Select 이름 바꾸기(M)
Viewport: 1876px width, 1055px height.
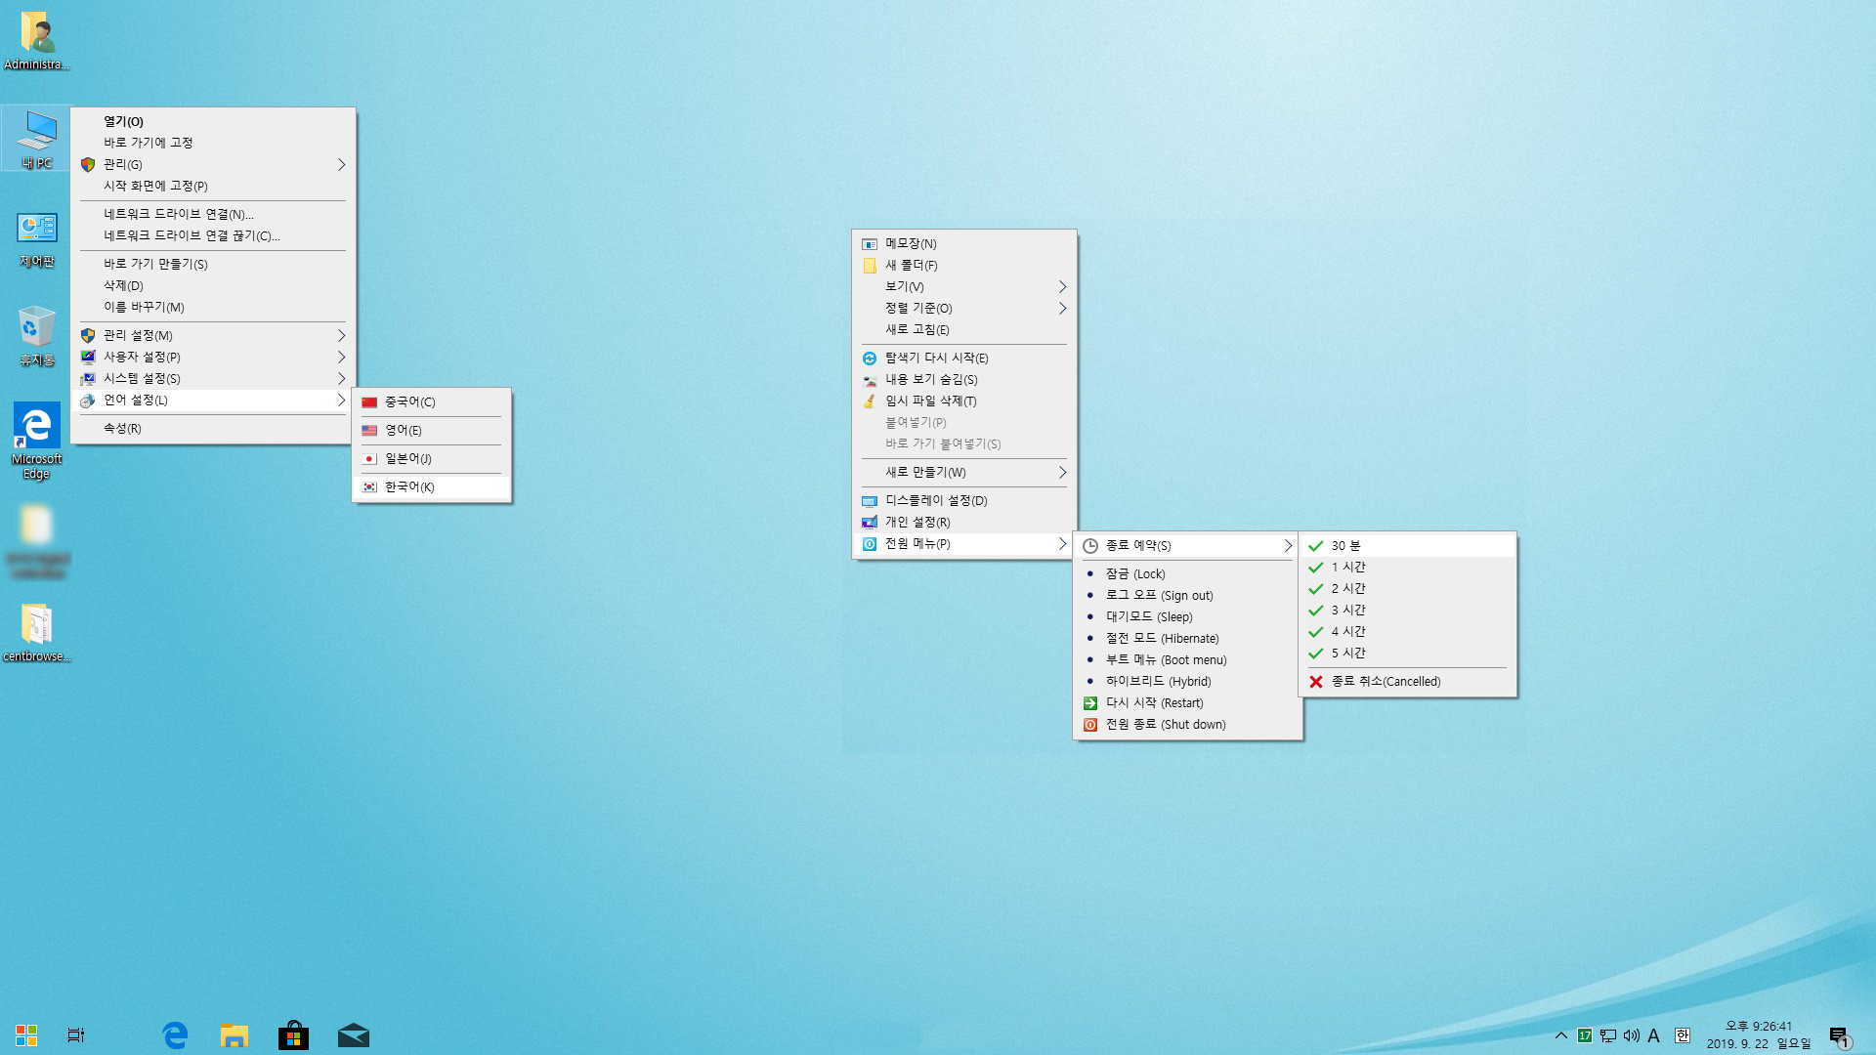(x=213, y=307)
